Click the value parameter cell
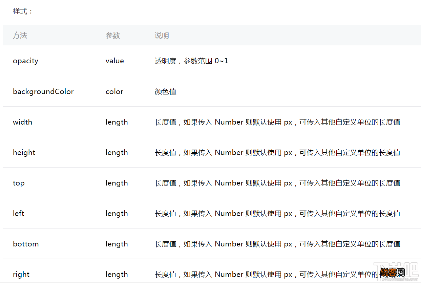Image resolution: width=421 pixels, height=283 pixels. [115, 61]
